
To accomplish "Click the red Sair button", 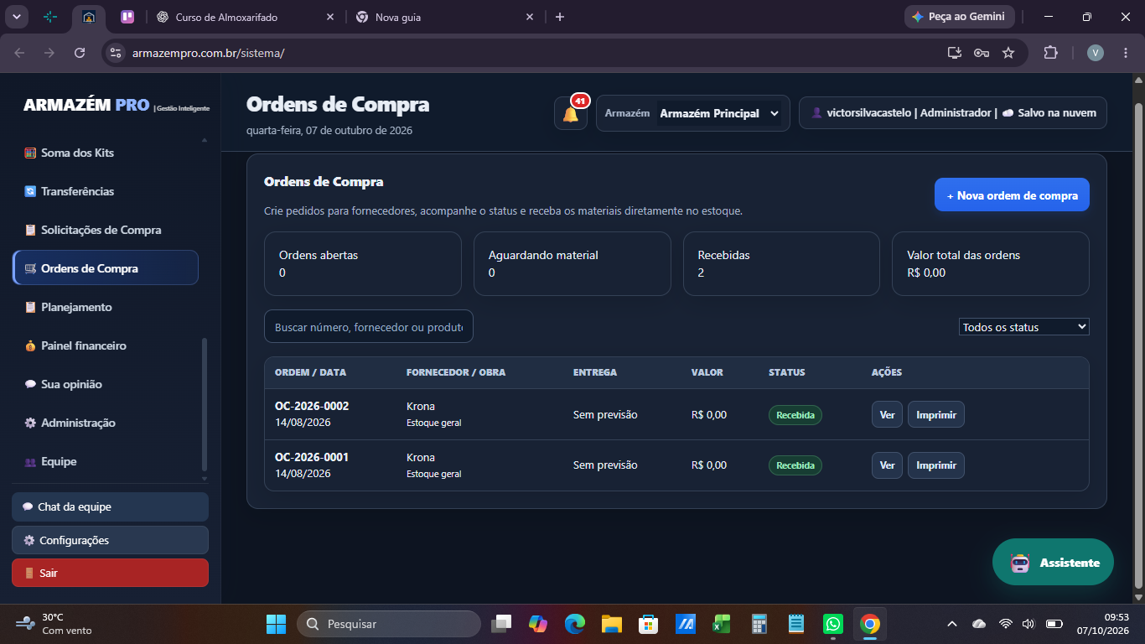I will click(110, 573).
